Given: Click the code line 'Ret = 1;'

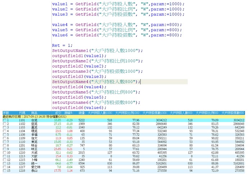Looking at the screenshot, I should [63, 46].
